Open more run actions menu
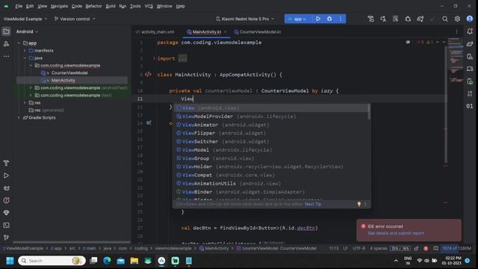478x269 pixels. (x=341, y=19)
